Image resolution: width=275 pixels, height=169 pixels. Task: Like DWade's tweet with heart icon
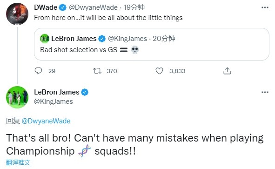pos(159,71)
